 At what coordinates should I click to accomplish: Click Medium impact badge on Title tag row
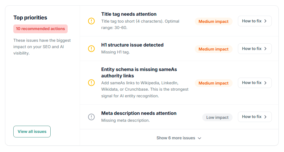(x=214, y=22)
